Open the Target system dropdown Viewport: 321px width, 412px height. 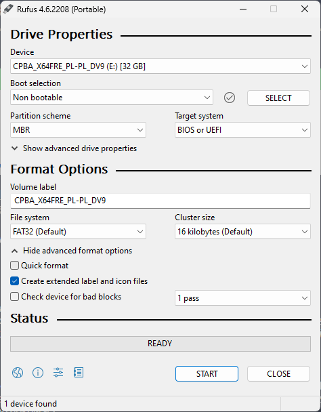(x=242, y=130)
